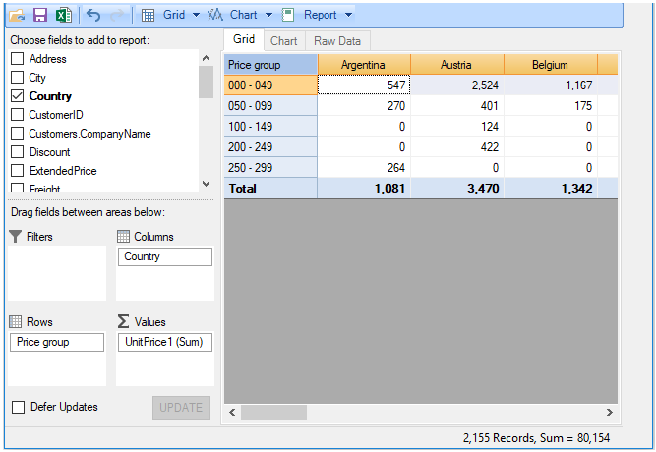Viewport: 656px width, 452px height.
Task: Click the open folder icon
Action: point(17,15)
